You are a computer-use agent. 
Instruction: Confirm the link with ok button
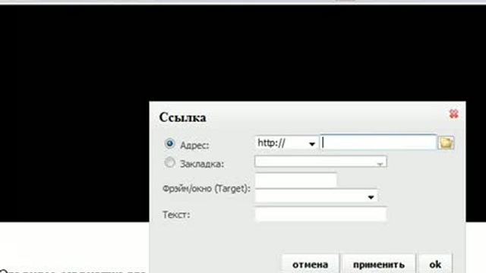(x=435, y=264)
